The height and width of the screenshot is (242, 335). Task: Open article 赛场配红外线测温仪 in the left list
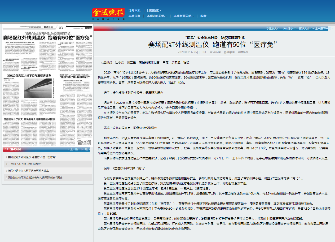coord(32,157)
